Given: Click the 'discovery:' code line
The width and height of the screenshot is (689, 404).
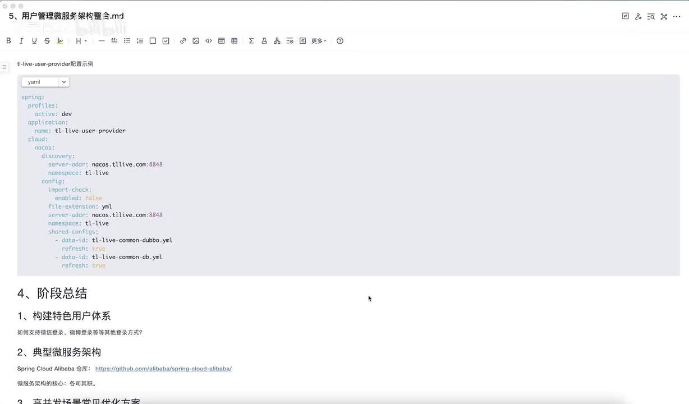Looking at the screenshot, I should (58, 156).
